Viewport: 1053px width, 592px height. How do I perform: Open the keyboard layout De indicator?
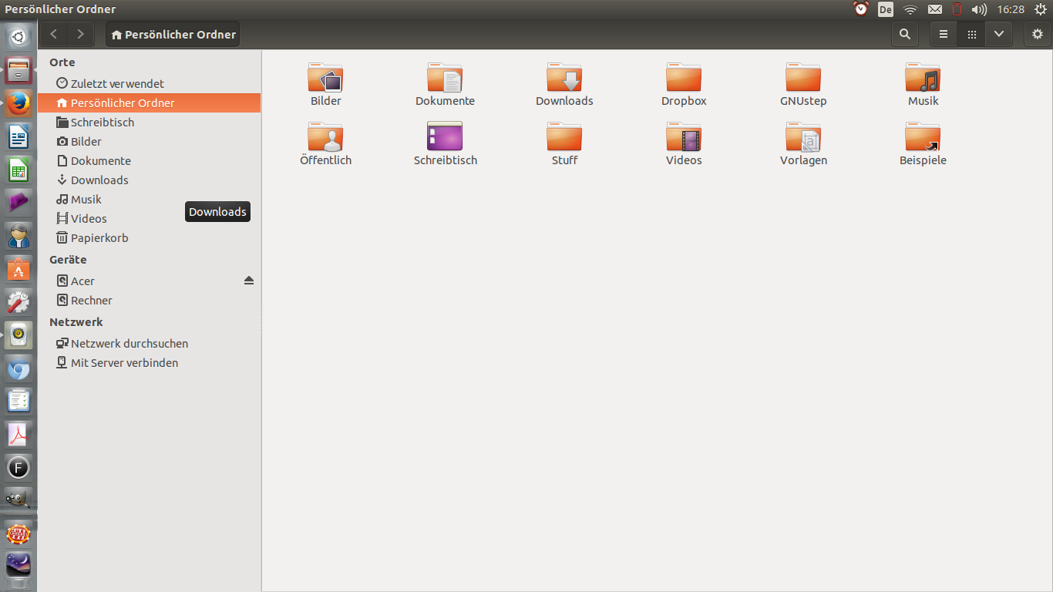click(x=886, y=9)
